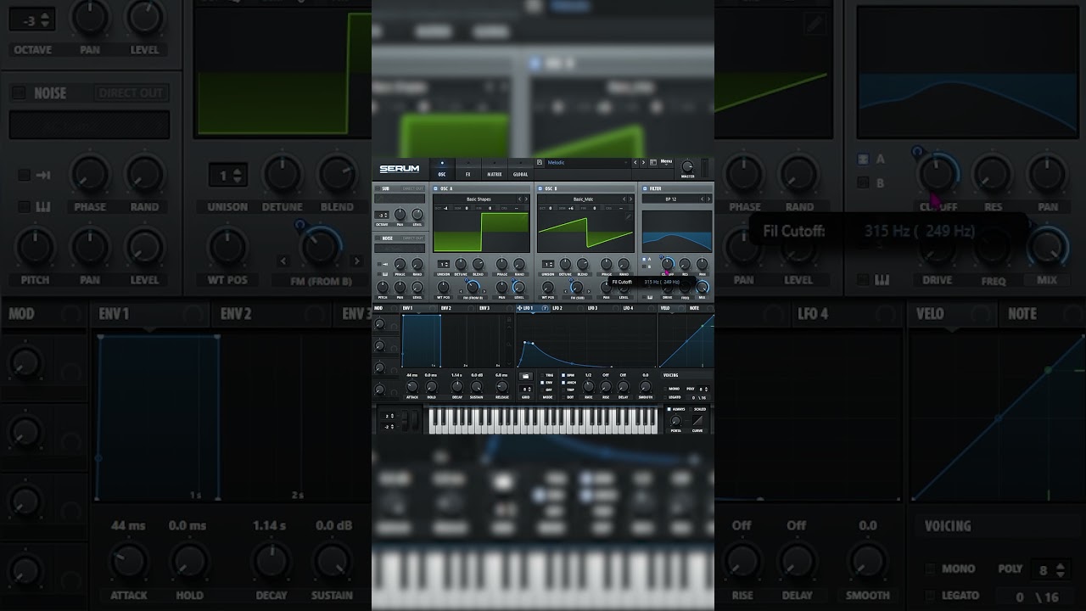Click the LFO GRID stepper showing 8
This screenshot has width=1086, height=611.
[526, 390]
